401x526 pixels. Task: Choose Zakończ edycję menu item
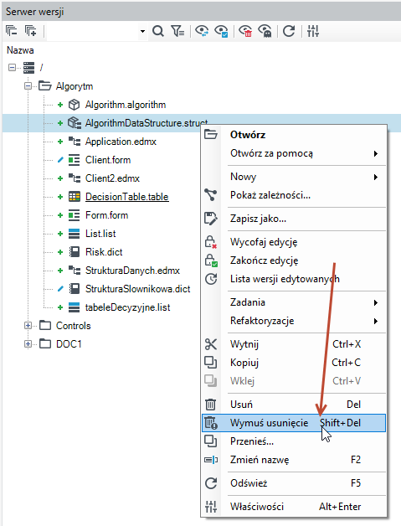pos(294,260)
